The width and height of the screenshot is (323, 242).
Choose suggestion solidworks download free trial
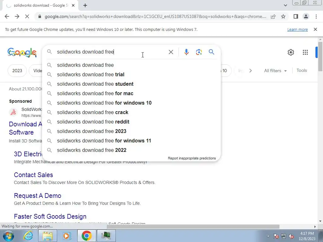point(132,74)
